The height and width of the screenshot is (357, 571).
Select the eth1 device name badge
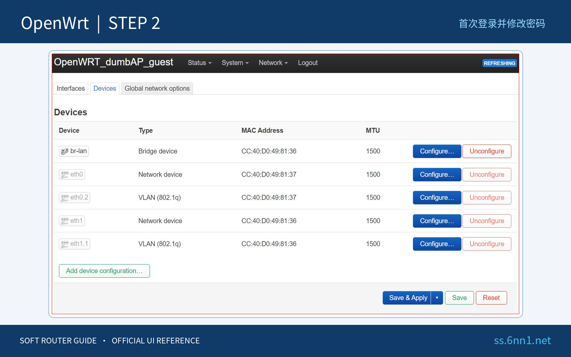72,221
